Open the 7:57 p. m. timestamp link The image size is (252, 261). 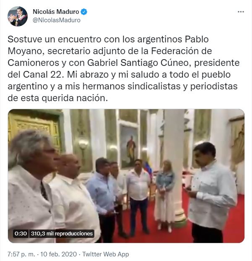click(21, 254)
